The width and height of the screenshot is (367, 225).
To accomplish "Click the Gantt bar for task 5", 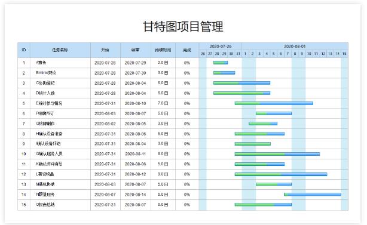I will (x=274, y=103).
